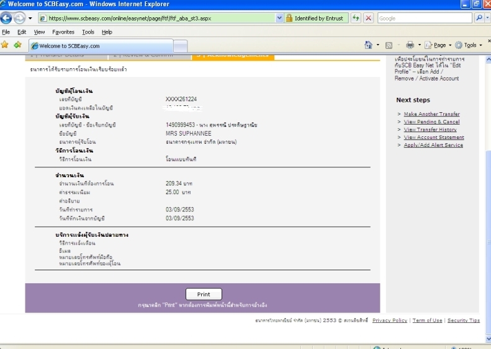Click Apply/Add Alert Service link

tap(433, 145)
